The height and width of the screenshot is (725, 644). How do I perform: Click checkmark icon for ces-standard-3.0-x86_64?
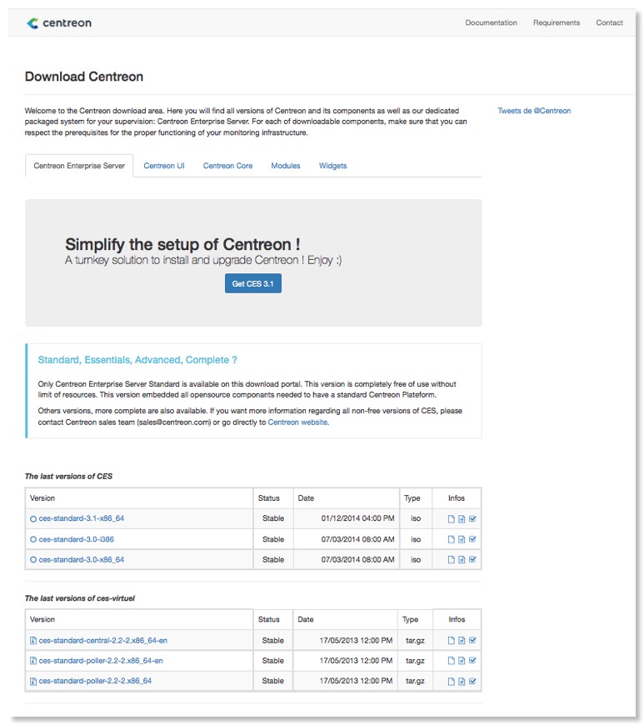pyautogui.click(x=472, y=559)
